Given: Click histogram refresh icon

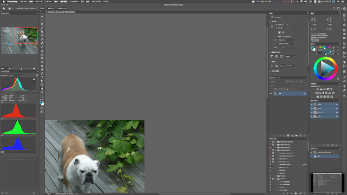Looking at the screenshot, I should [x=37, y=75].
